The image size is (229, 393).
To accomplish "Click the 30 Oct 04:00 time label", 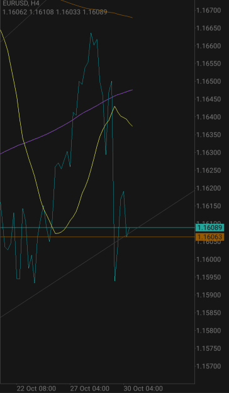I will click(x=143, y=389).
